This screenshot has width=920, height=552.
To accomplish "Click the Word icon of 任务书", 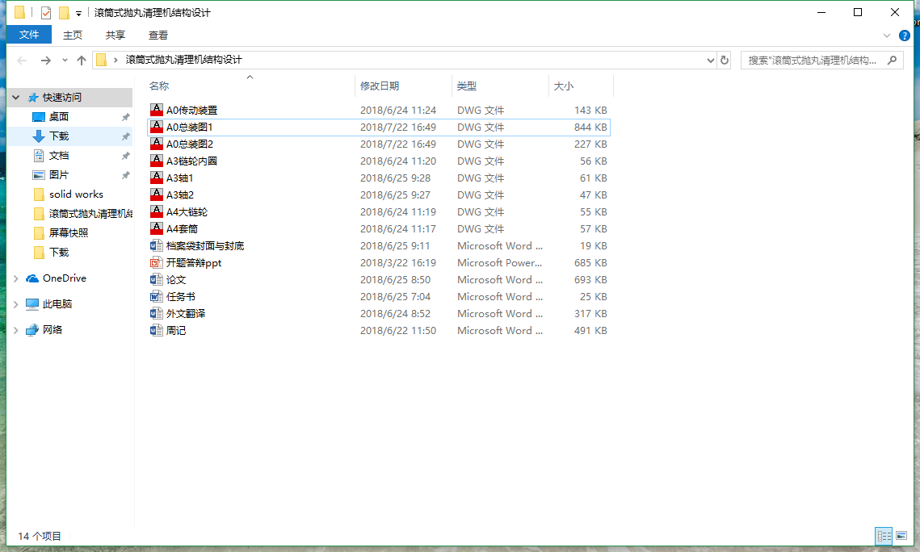I will 156,296.
